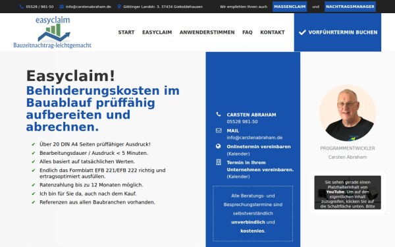Click the checkmark before 'Referenzen aus allen Baubranchen'
Viewport: 395px width, 247px height.
34,202
